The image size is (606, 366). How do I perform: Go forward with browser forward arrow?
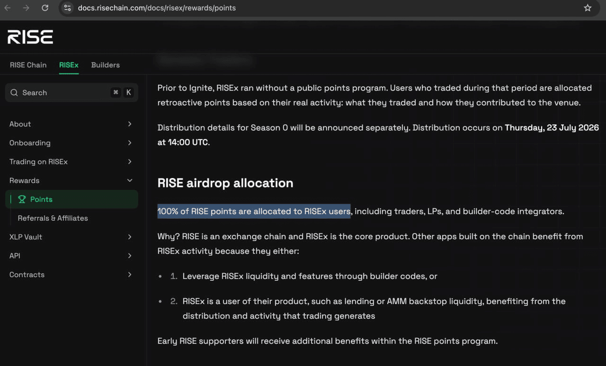click(x=26, y=8)
